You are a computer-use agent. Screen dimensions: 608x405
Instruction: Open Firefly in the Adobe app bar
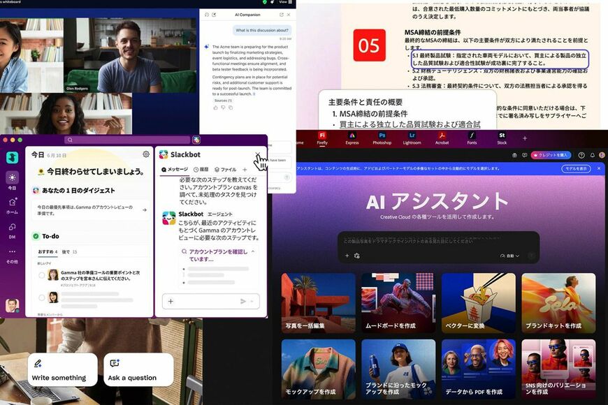pyautogui.click(x=322, y=138)
